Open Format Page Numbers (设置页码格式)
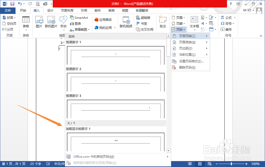The height and width of the screenshot is (167, 265). 191,61
